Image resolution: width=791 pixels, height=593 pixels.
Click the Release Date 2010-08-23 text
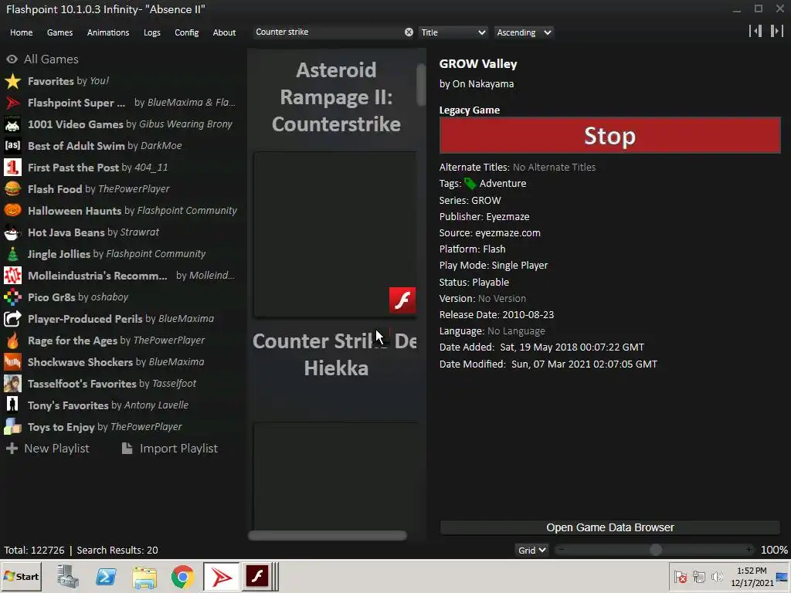[528, 315]
